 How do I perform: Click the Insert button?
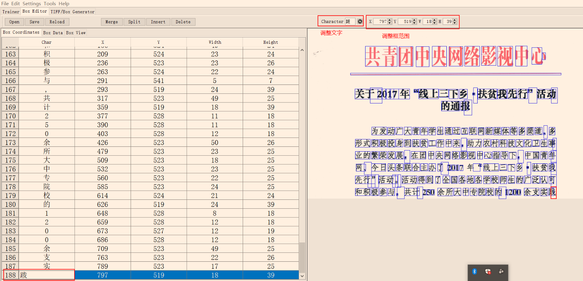(158, 22)
